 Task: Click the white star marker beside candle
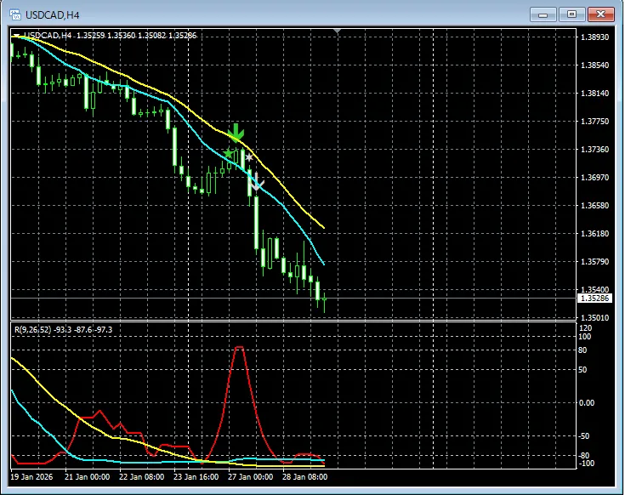pyautogui.click(x=249, y=158)
